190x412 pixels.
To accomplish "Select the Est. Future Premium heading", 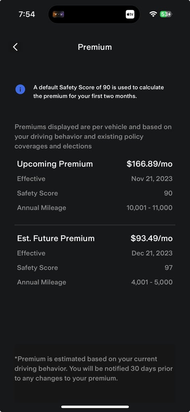I will [x=56, y=238].
